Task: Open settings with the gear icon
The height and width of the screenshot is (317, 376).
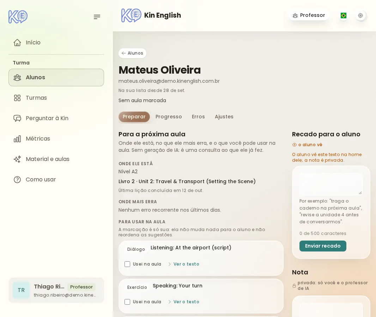Action: pos(360,15)
